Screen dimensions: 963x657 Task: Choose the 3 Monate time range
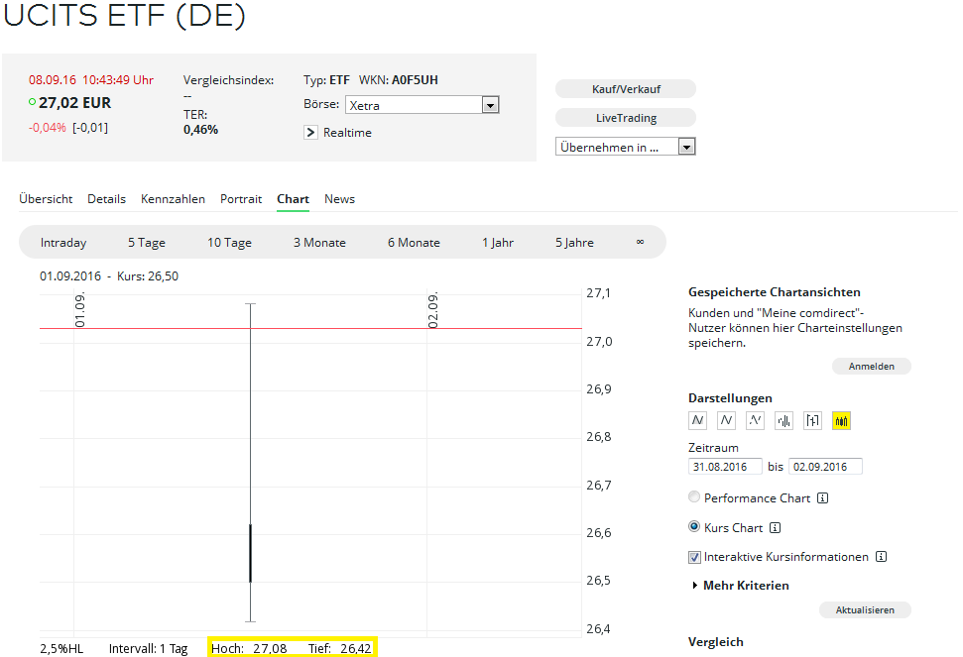319,243
